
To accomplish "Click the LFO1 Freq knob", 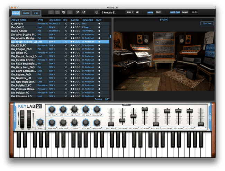I will point(74,109).
